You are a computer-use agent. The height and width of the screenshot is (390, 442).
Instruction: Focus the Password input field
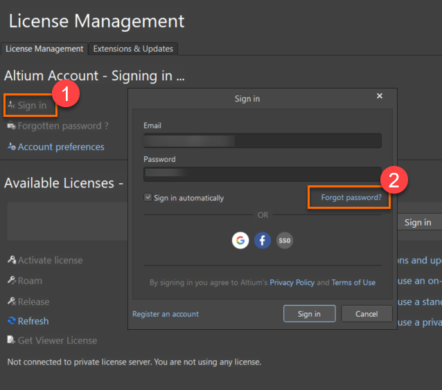(262, 174)
